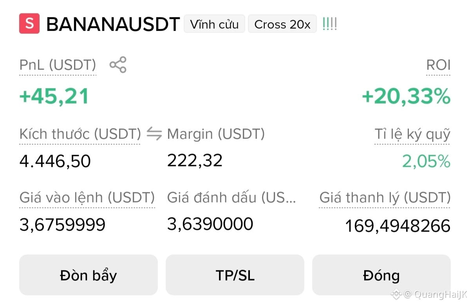Tap the Margin (USDT) label

click(x=216, y=134)
